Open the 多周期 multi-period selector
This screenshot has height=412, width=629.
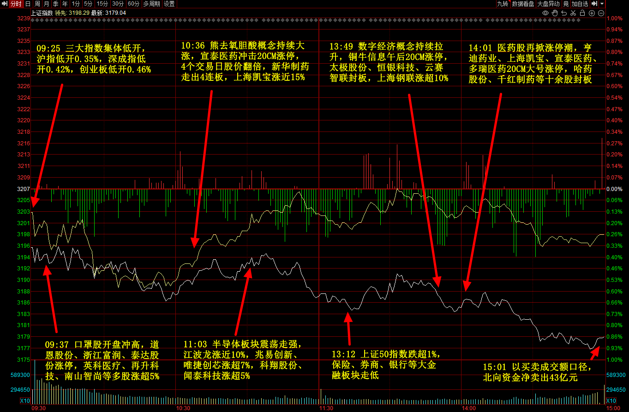click(152, 4)
